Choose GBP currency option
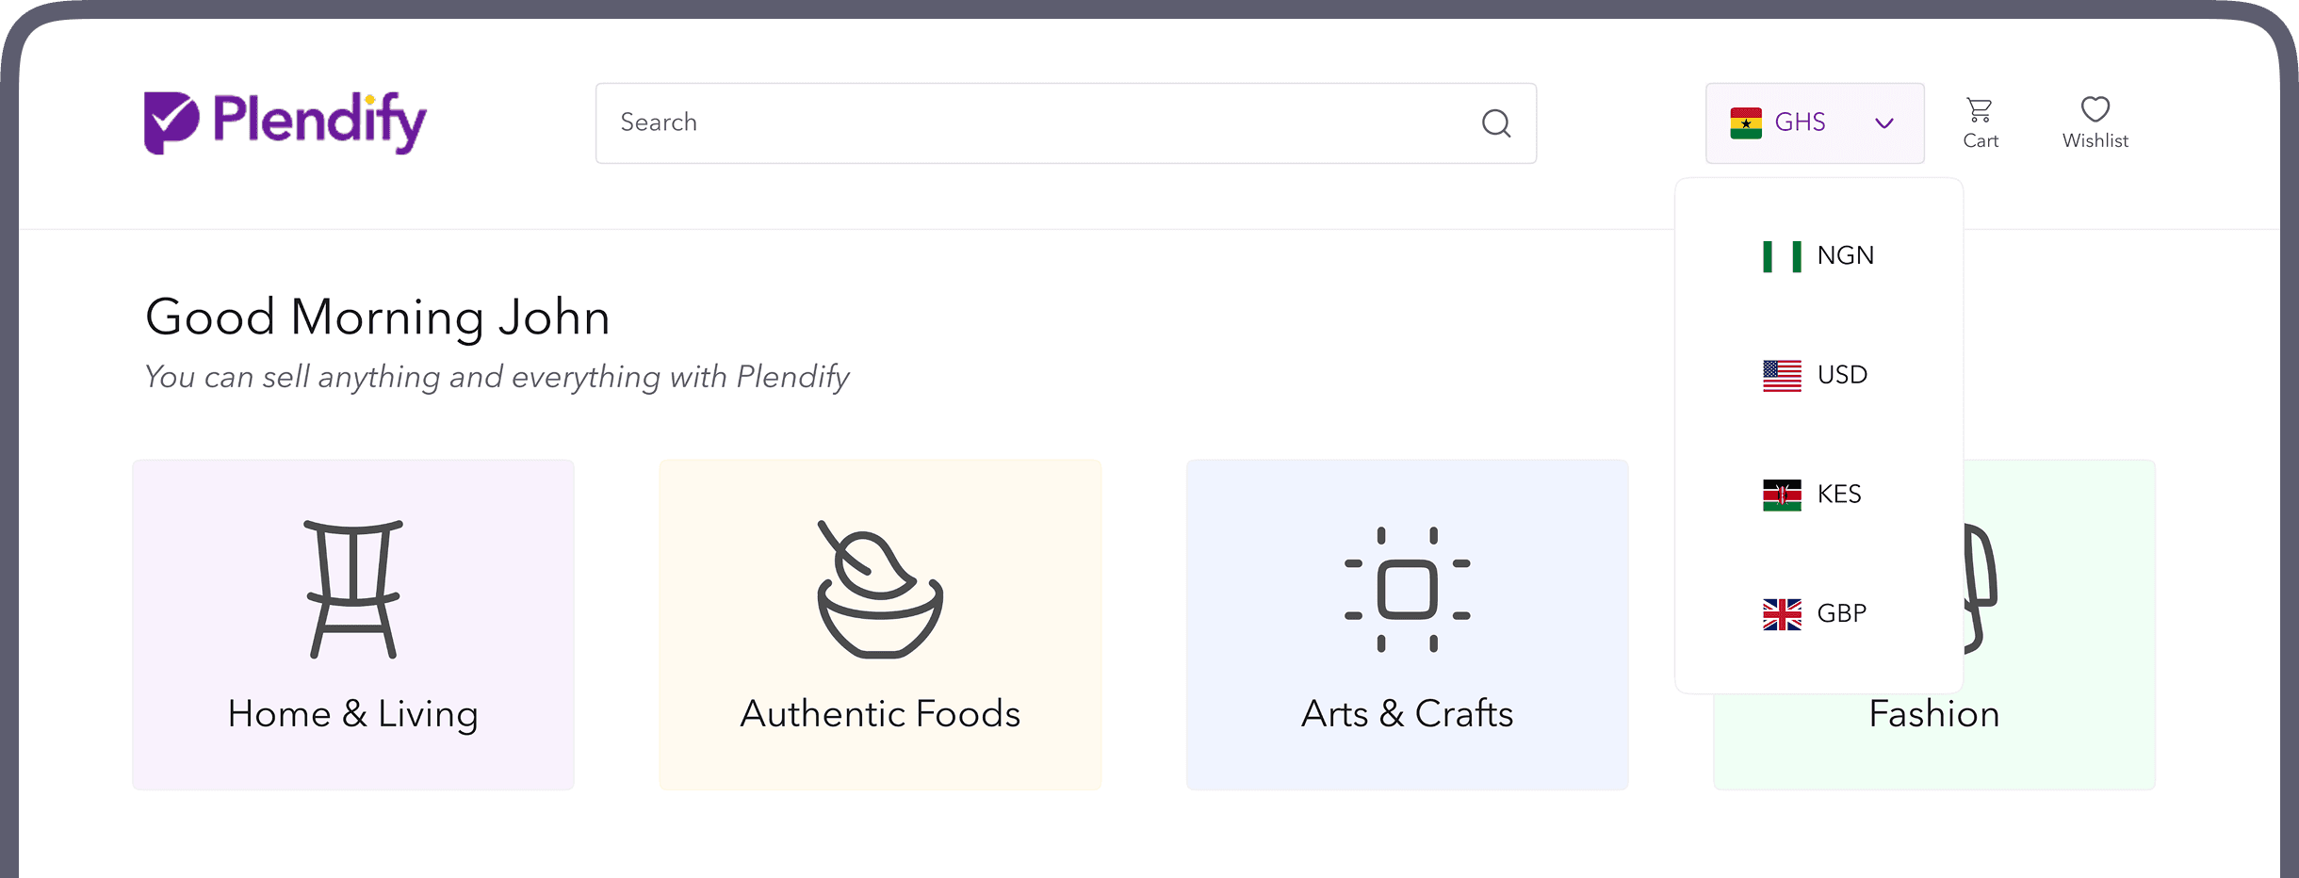The height and width of the screenshot is (878, 2299). click(x=1841, y=613)
